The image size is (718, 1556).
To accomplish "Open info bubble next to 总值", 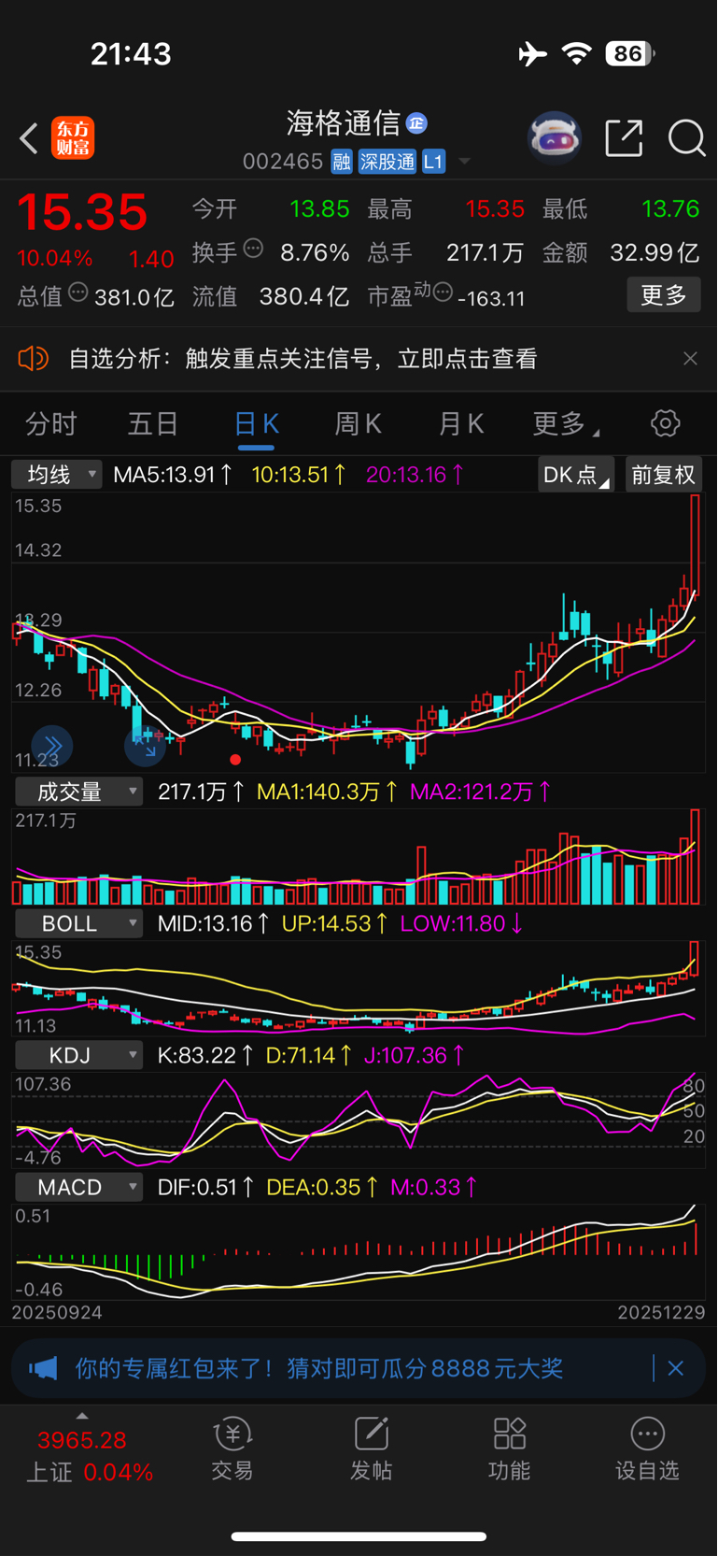I will (78, 293).
